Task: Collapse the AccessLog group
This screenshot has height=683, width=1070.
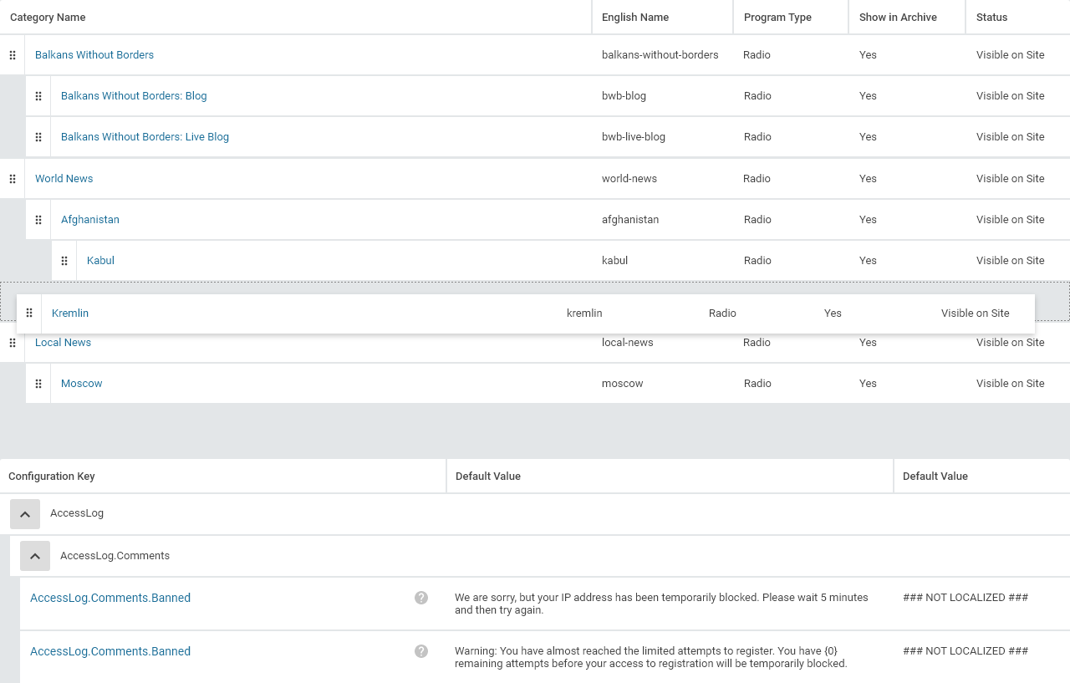Action: [x=25, y=514]
